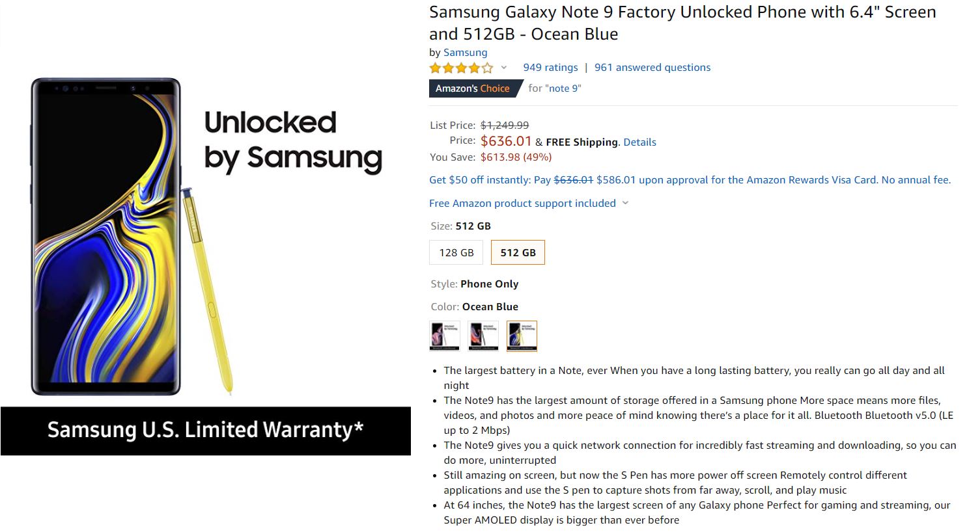Open the "note 9" search term link
967x532 pixels.
tap(564, 88)
